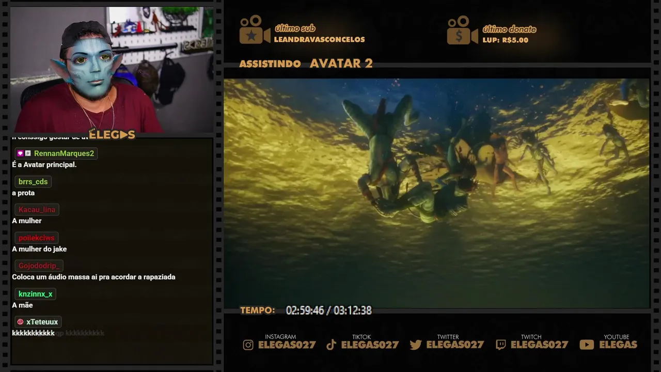The width and height of the screenshot is (661, 372).
Task: Click the 'kkkkkkkkkkk' chat message
Action: click(x=33, y=333)
